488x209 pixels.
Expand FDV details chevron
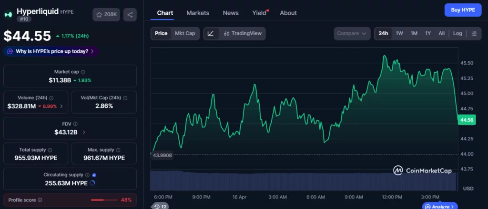(84, 133)
